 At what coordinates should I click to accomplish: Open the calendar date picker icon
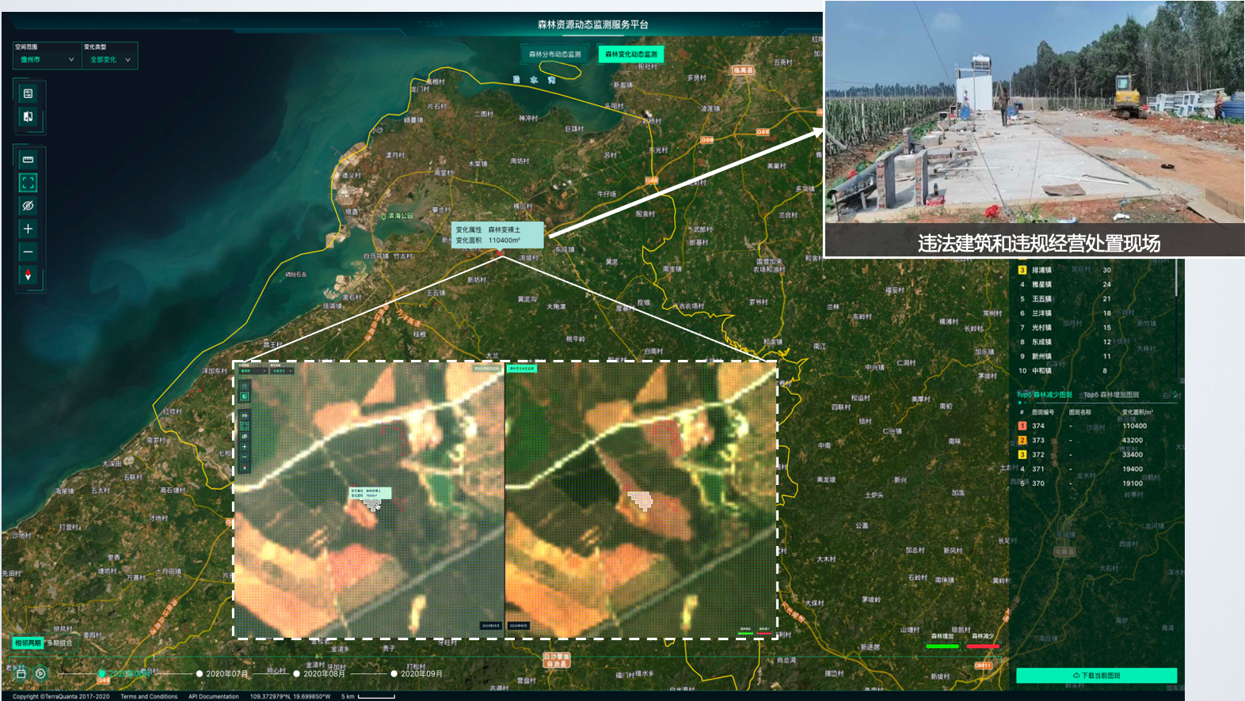(21, 673)
